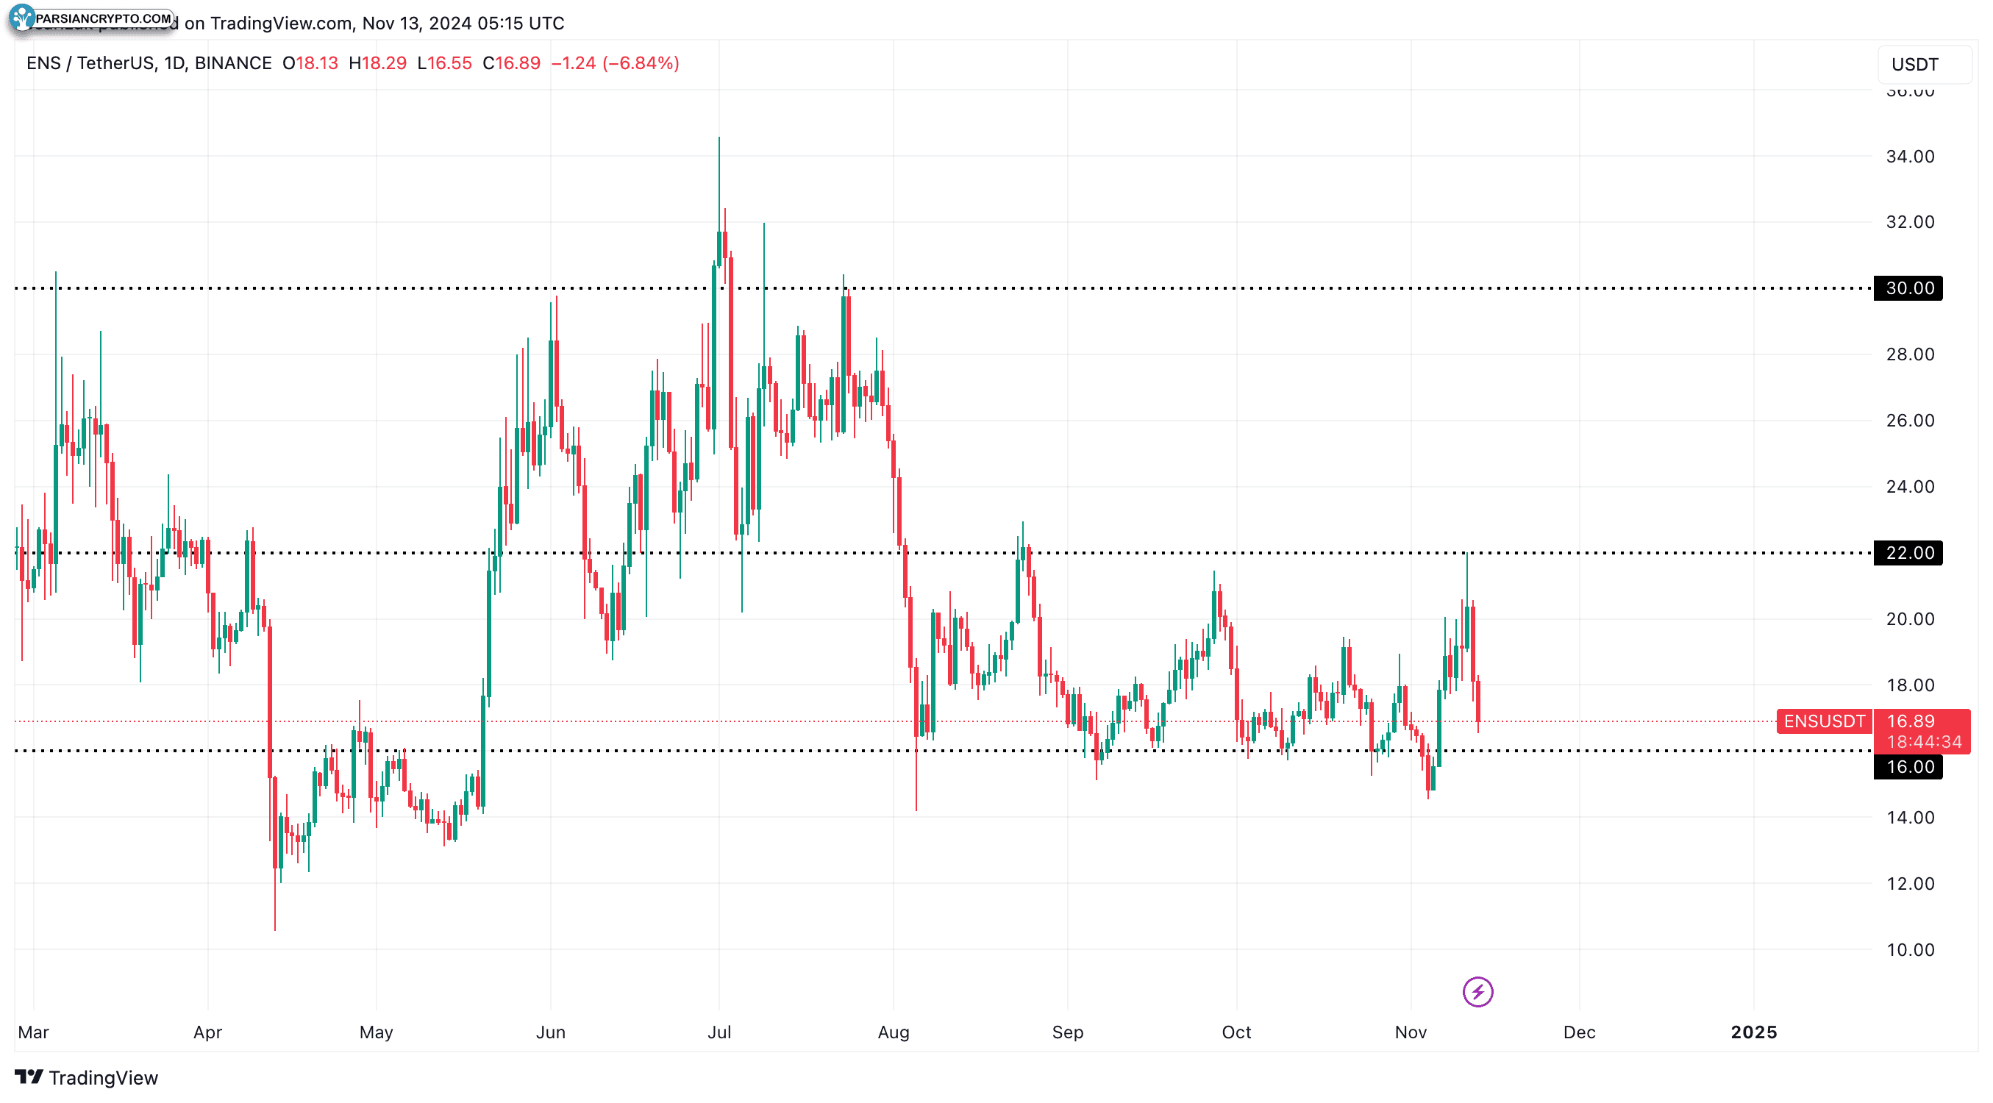The image size is (1993, 1103).
Task: Click the ParsianCrypto logo badge
Action: (92, 18)
